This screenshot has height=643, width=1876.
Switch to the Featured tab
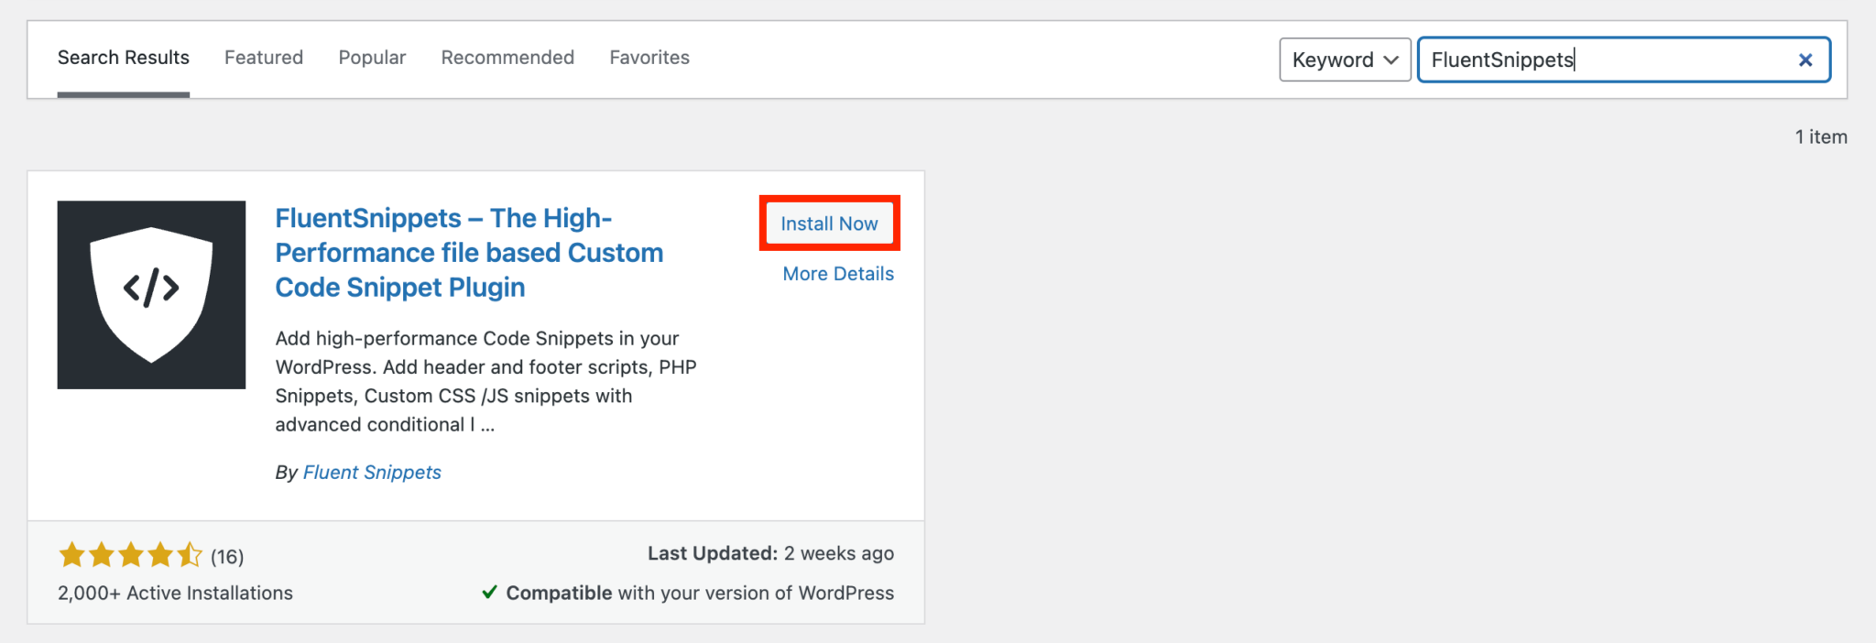[264, 58]
